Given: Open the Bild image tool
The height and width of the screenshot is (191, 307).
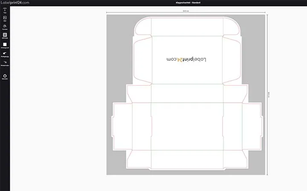Looking at the screenshot, I should click(x=5, y=18).
